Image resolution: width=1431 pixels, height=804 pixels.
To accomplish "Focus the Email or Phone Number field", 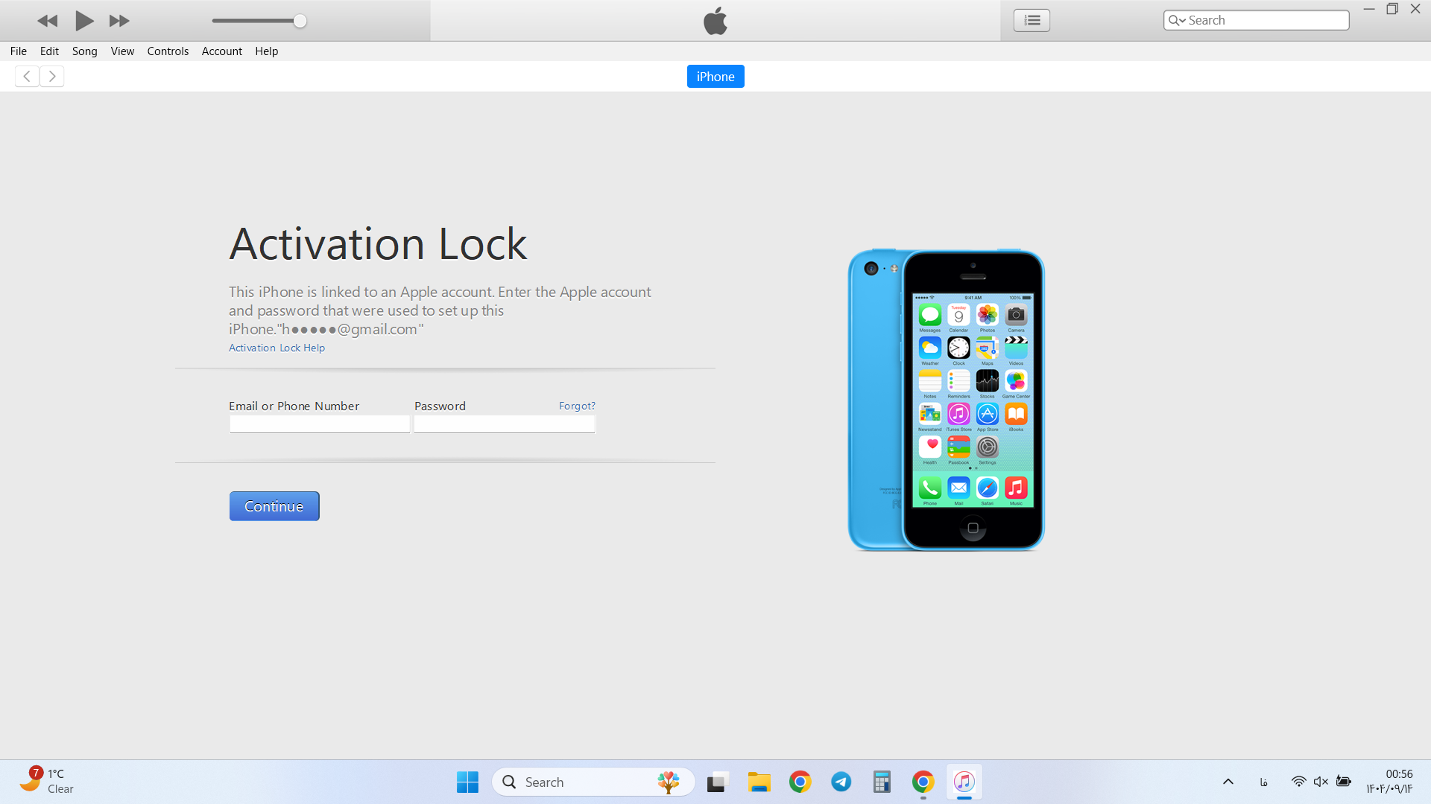I will (x=320, y=424).
